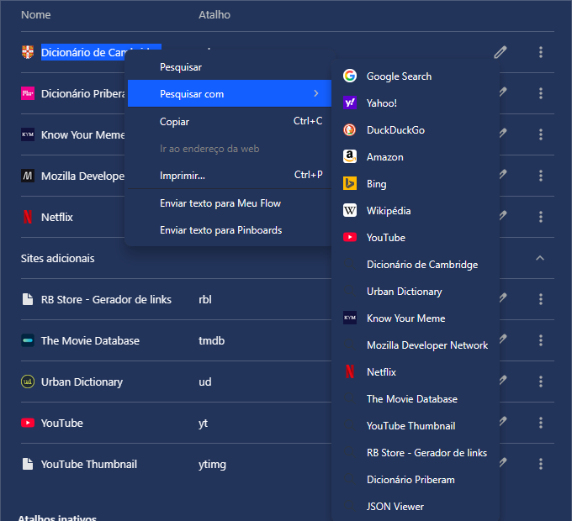Screen dimensions: 572x521
Task: Search with Bing
Action: 416,184
